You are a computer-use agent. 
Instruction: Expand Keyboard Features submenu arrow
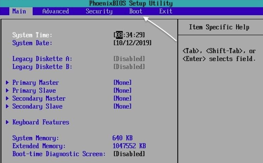tap(8, 122)
